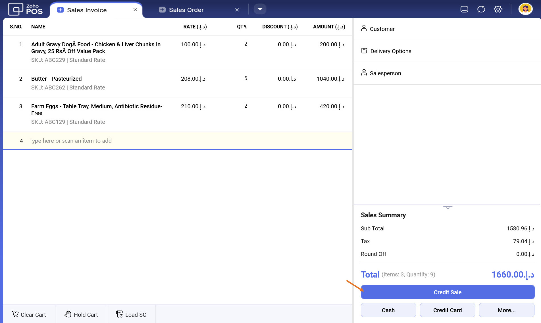Close the Sales Order tab
The image size is (541, 323).
(x=237, y=10)
